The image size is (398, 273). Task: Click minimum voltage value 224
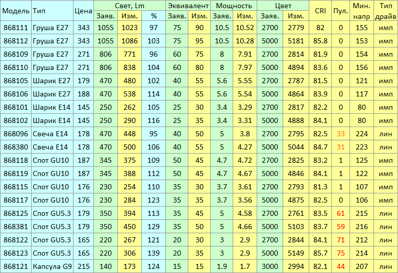pos(362,134)
